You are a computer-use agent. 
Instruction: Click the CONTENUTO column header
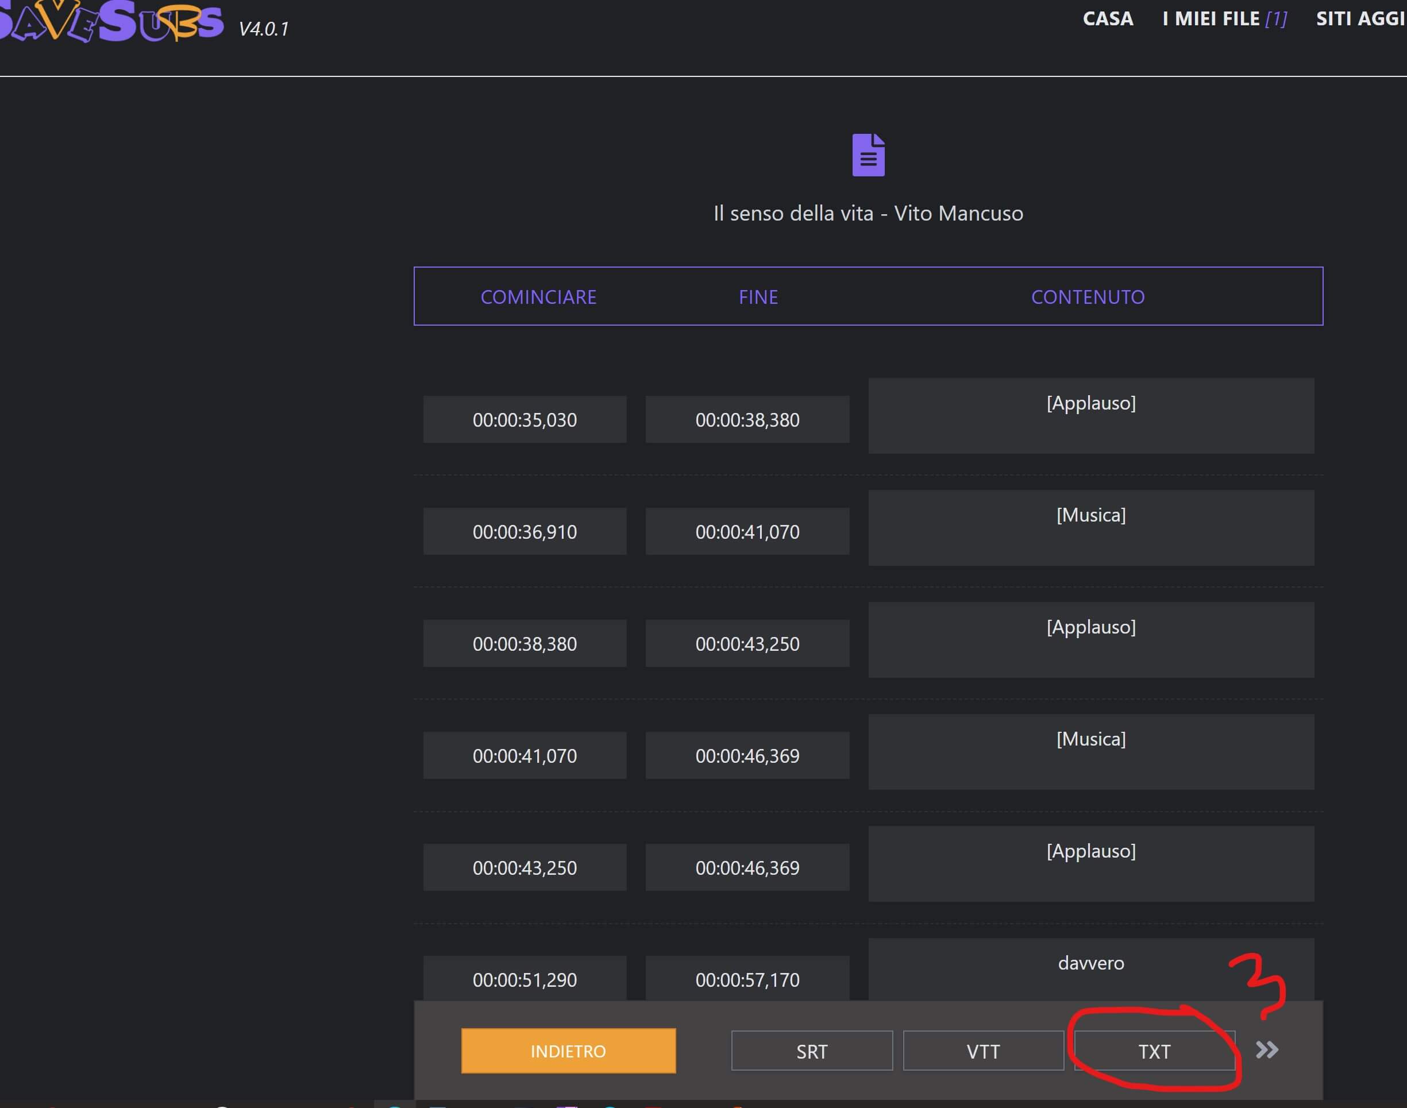pyautogui.click(x=1087, y=297)
